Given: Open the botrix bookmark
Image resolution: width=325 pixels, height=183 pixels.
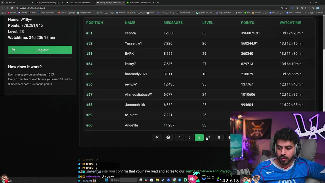Looking at the screenshot, I should (239, 13).
